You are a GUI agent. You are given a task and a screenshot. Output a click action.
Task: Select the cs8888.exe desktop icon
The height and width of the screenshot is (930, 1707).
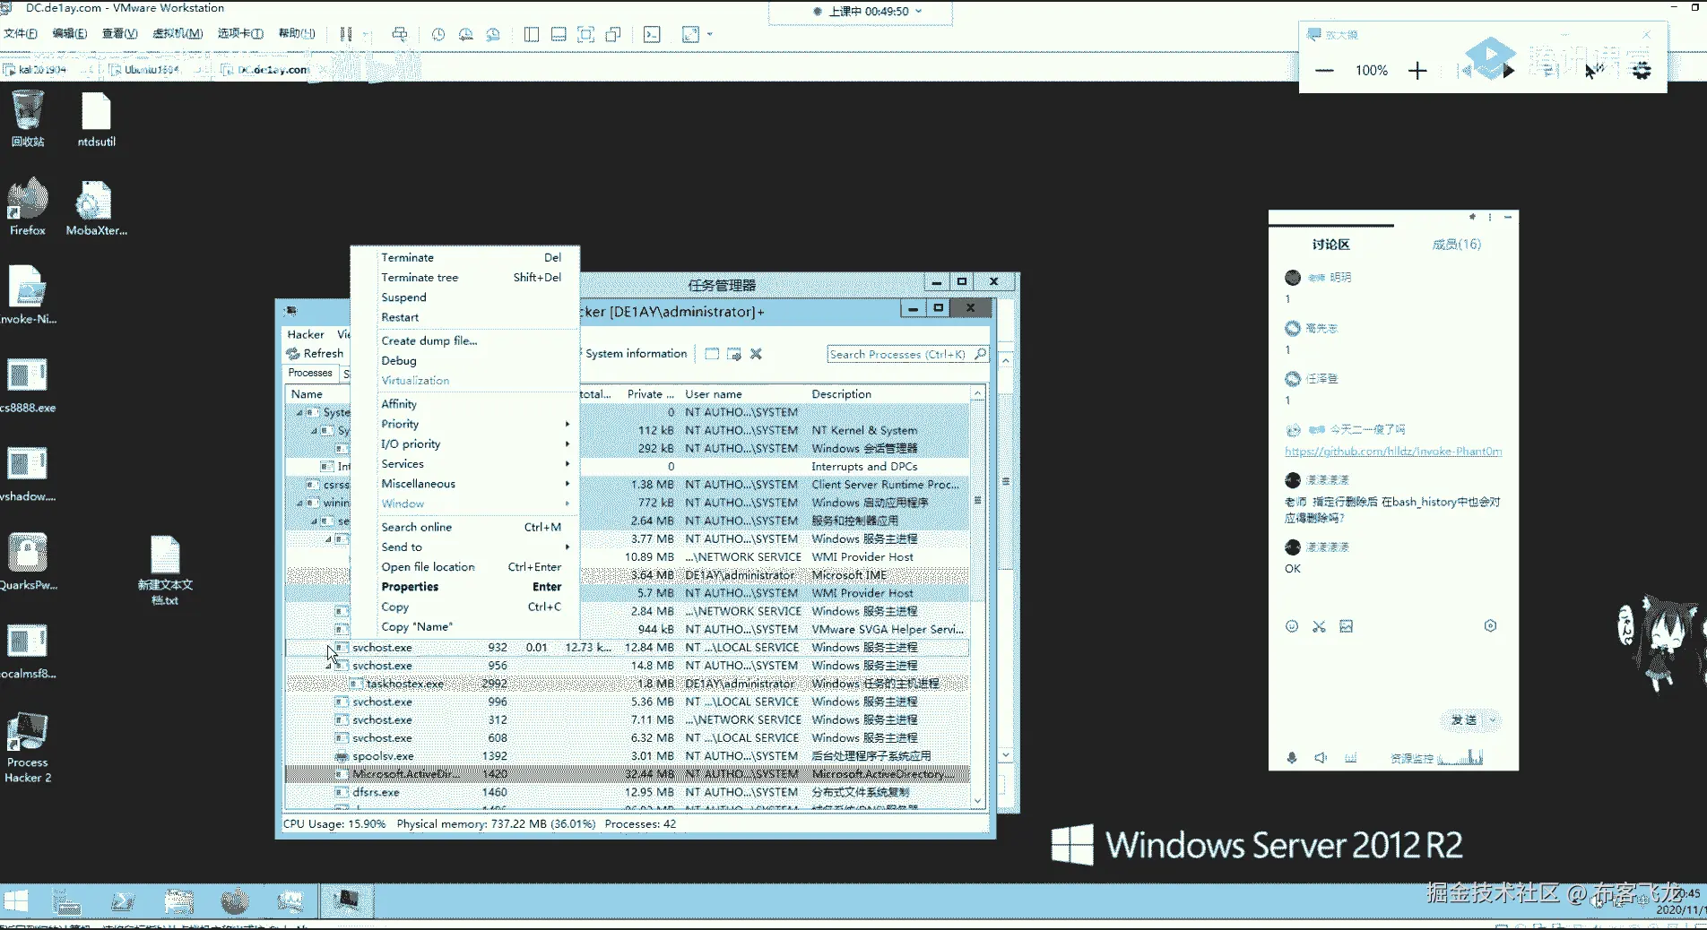[x=28, y=385]
